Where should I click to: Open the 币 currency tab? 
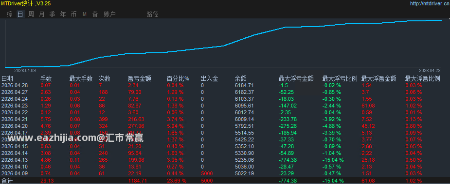pos(74,15)
